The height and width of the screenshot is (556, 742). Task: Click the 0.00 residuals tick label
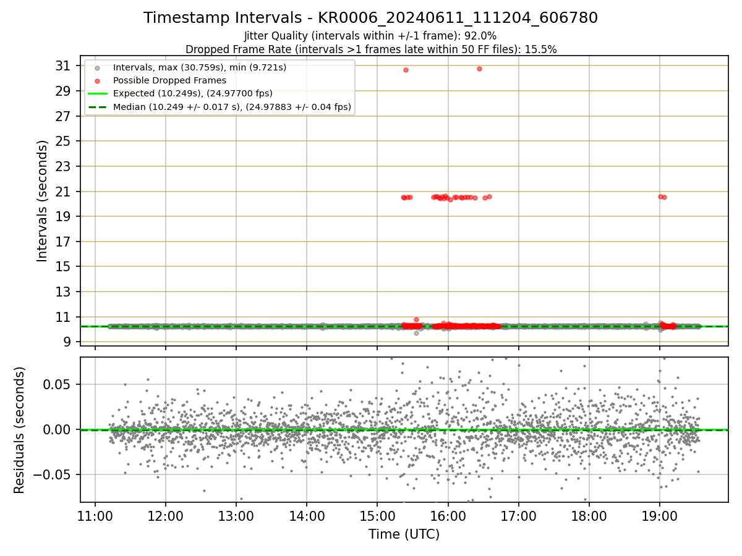tap(59, 429)
